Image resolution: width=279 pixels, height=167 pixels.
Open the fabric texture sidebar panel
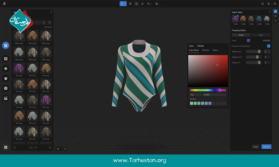tap(6, 59)
